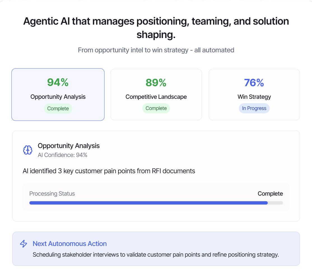Click the brain icon beside Opportunity Analysis
Image resolution: width=312 pixels, height=279 pixels.
tap(28, 150)
